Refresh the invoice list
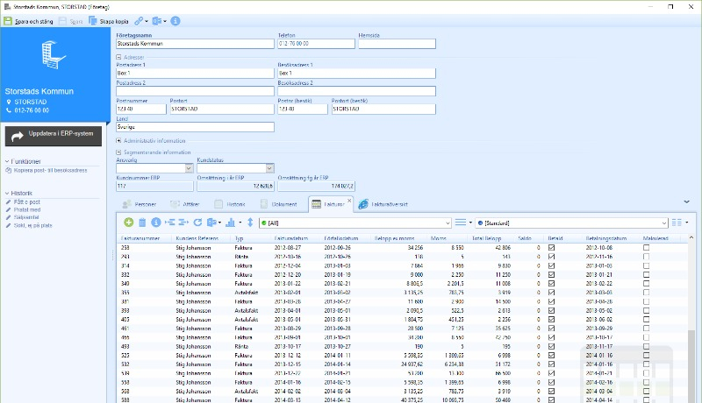The height and width of the screenshot is (403, 702). 198,223
